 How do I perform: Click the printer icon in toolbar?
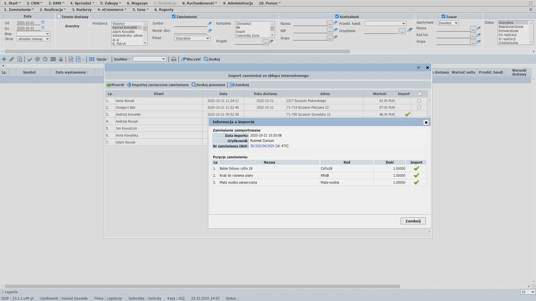[x=174, y=59]
